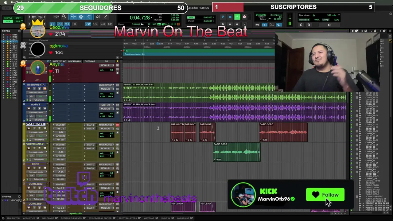
Task: Select the Zoomer magnifier tool
Action: coord(64,17)
